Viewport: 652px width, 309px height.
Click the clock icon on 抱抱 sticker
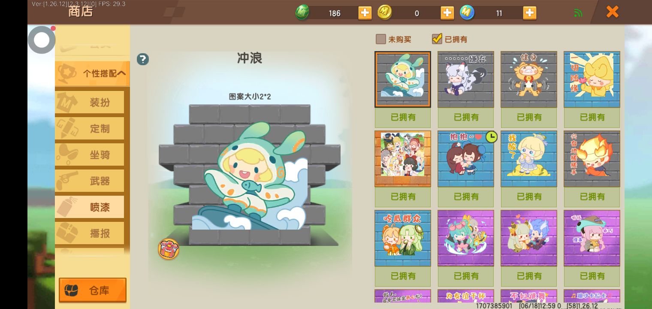tap(491, 137)
